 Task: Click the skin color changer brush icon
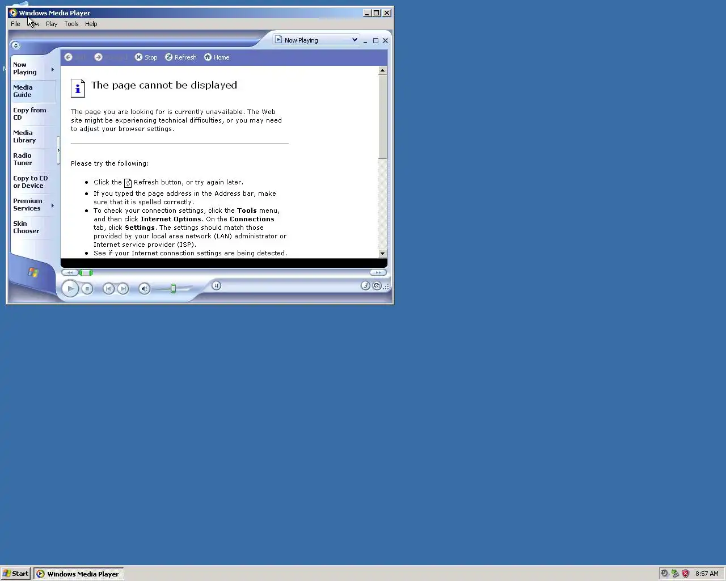click(x=366, y=285)
